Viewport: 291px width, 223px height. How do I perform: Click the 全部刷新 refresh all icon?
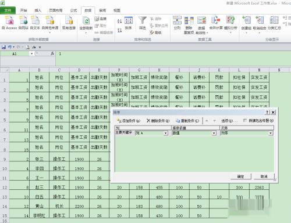pos(86,23)
